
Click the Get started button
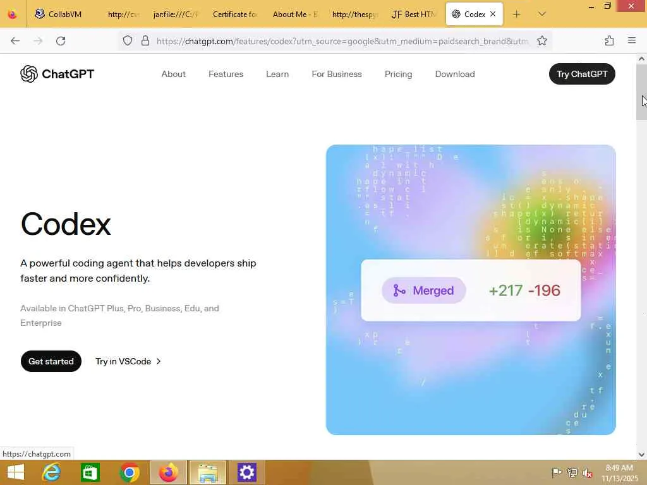pos(51,361)
